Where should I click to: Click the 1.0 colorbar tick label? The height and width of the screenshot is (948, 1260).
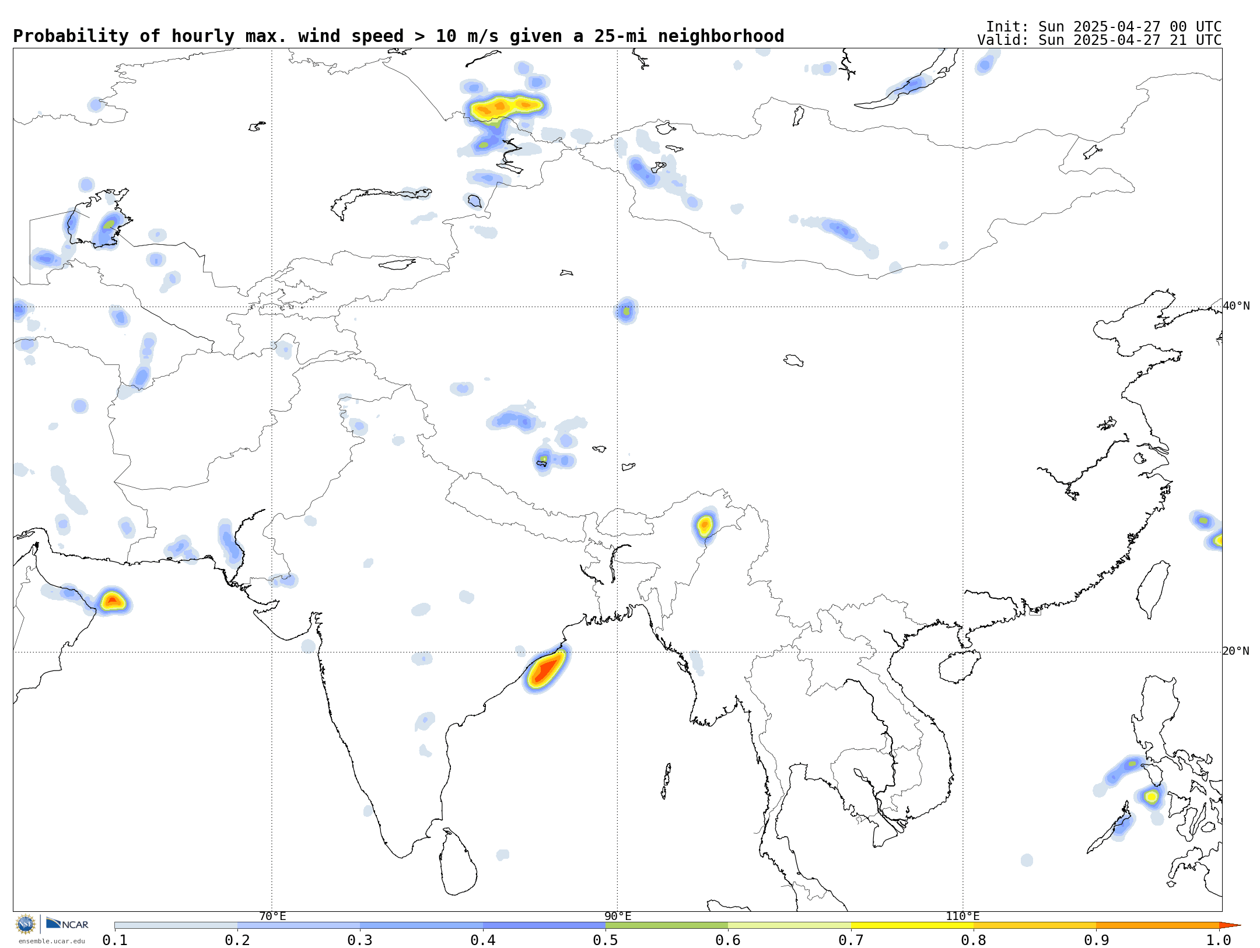point(1219,940)
